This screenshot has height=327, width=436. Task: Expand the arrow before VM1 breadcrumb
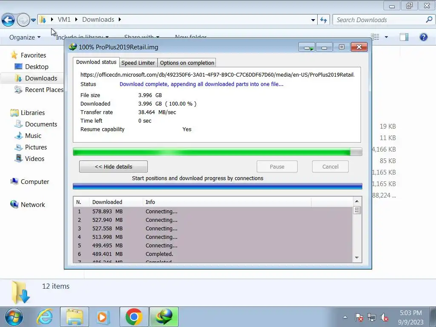(x=52, y=20)
